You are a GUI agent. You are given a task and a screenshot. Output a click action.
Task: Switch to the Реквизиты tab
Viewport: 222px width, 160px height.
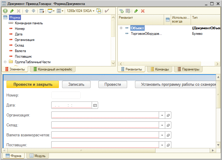pos(132,69)
